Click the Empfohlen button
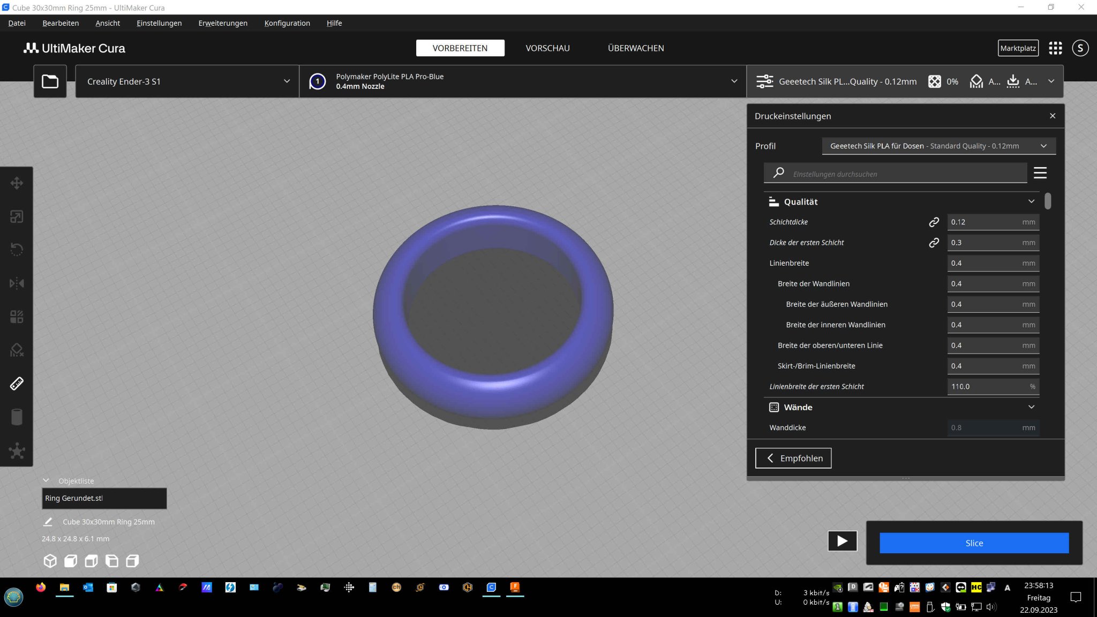The width and height of the screenshot is (1097, 617). click(x=793, y=458)
